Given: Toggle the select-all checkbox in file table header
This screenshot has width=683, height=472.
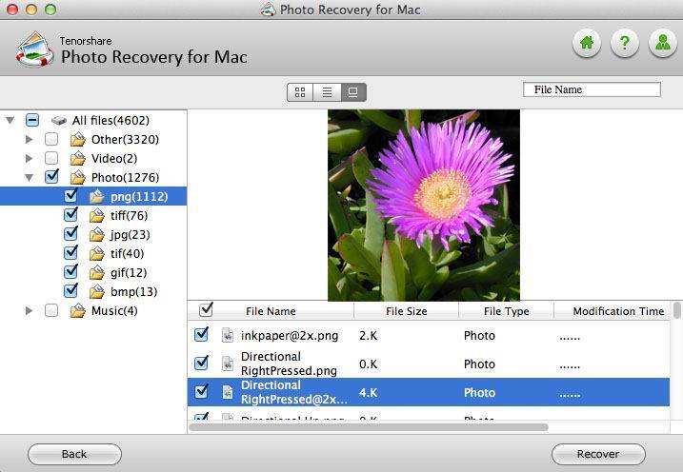Looking at the screenshot, I should (206, 309).
